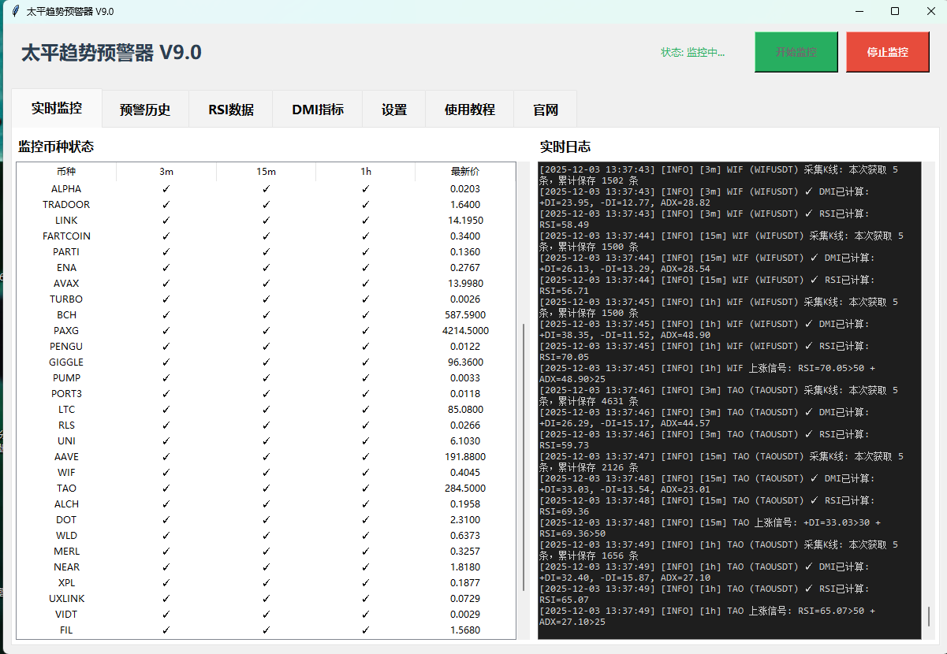Viewport: 947px width, 654px height.
Task: Click the log panel scrollbar thumb
Action: coord(928,616)
